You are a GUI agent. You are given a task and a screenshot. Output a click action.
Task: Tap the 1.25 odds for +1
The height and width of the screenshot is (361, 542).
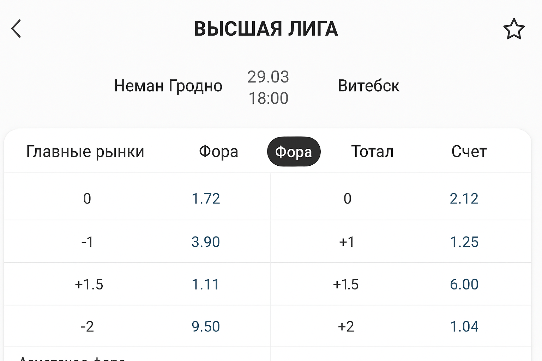[464, 242]
